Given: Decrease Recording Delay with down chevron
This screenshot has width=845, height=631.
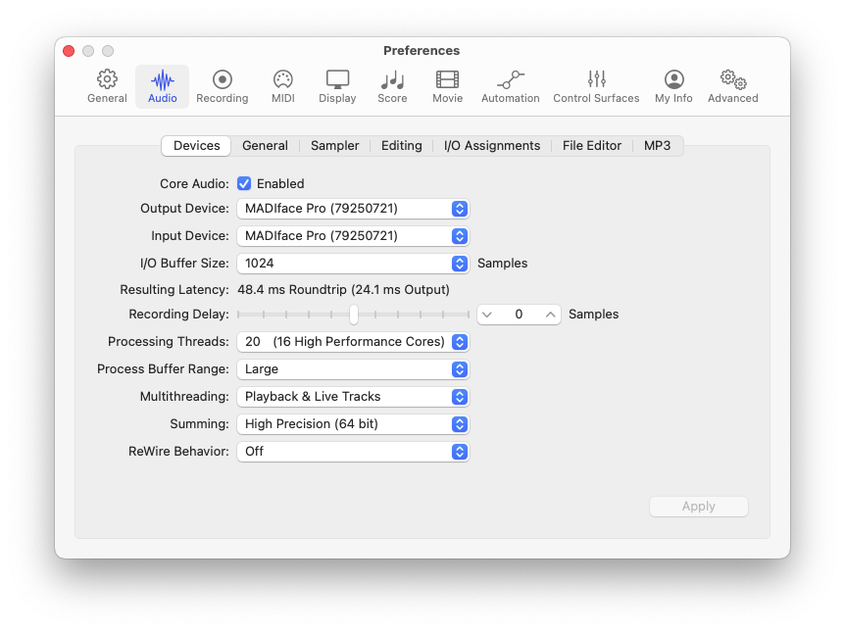Looking at the screenshot, I should pyautogui.click(x=487, y=315).
